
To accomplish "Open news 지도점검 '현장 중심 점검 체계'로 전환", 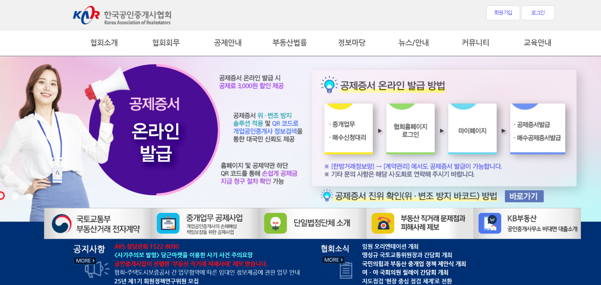I will (407, 281).
